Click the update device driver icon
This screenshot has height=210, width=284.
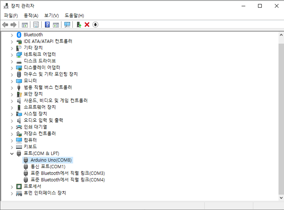pos(79,24)
